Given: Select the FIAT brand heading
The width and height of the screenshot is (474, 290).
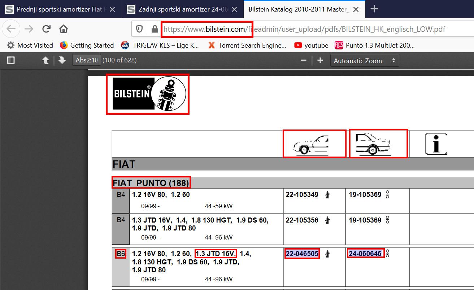Looking at the screenshot, I should point(124,164).
